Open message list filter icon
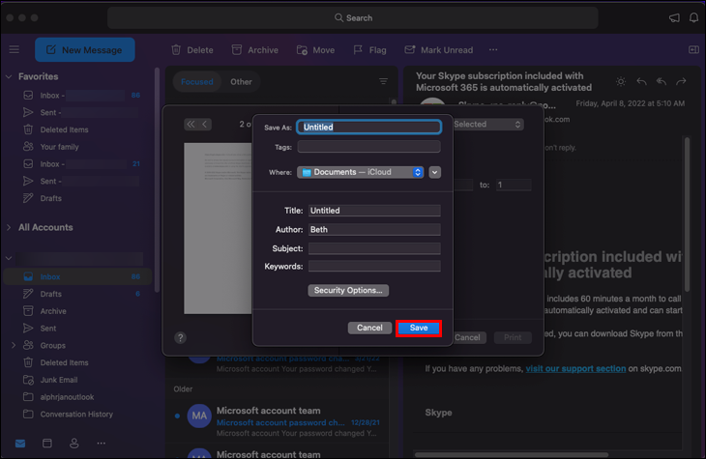 [x=383, y=82]
